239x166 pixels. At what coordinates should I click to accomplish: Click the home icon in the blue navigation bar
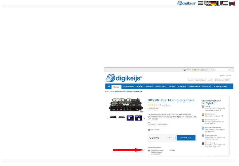point(109,86)
